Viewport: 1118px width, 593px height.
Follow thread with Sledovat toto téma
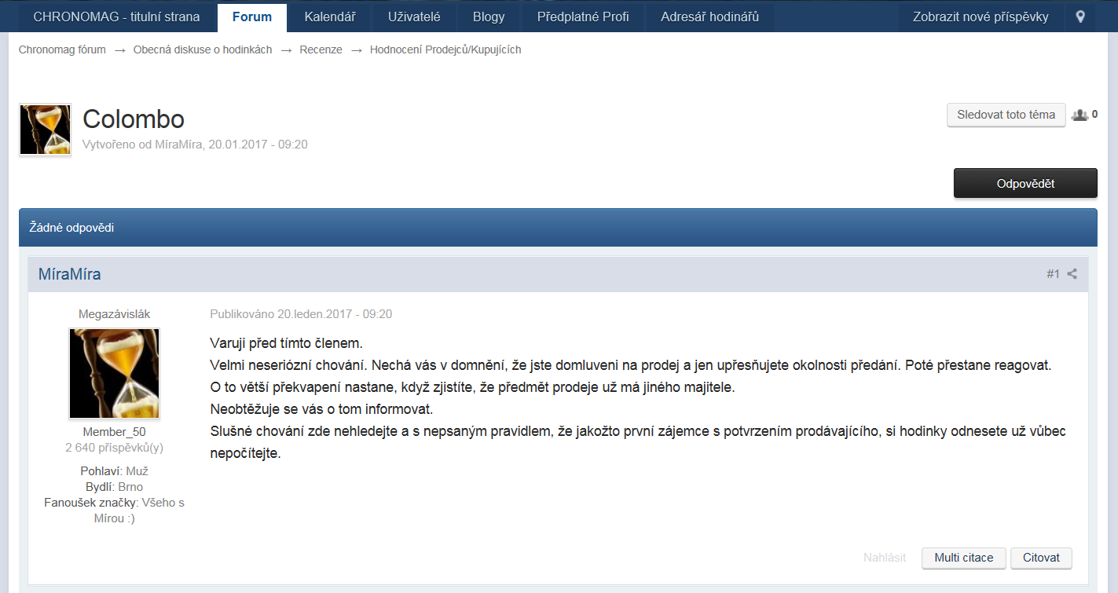tap(1006, 115)
